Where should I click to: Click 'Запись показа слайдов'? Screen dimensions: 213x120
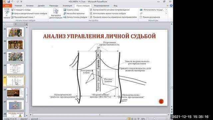pyautogui.click(x=75, y=17)
